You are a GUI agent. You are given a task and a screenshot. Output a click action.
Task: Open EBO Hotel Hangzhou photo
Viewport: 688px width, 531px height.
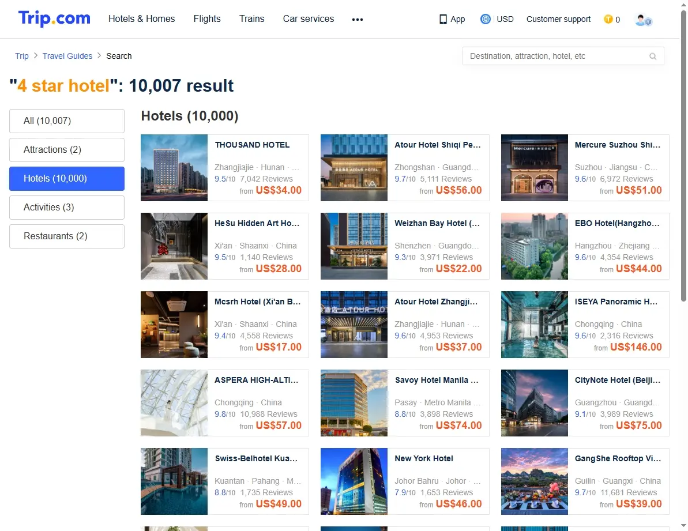[535, 246]
